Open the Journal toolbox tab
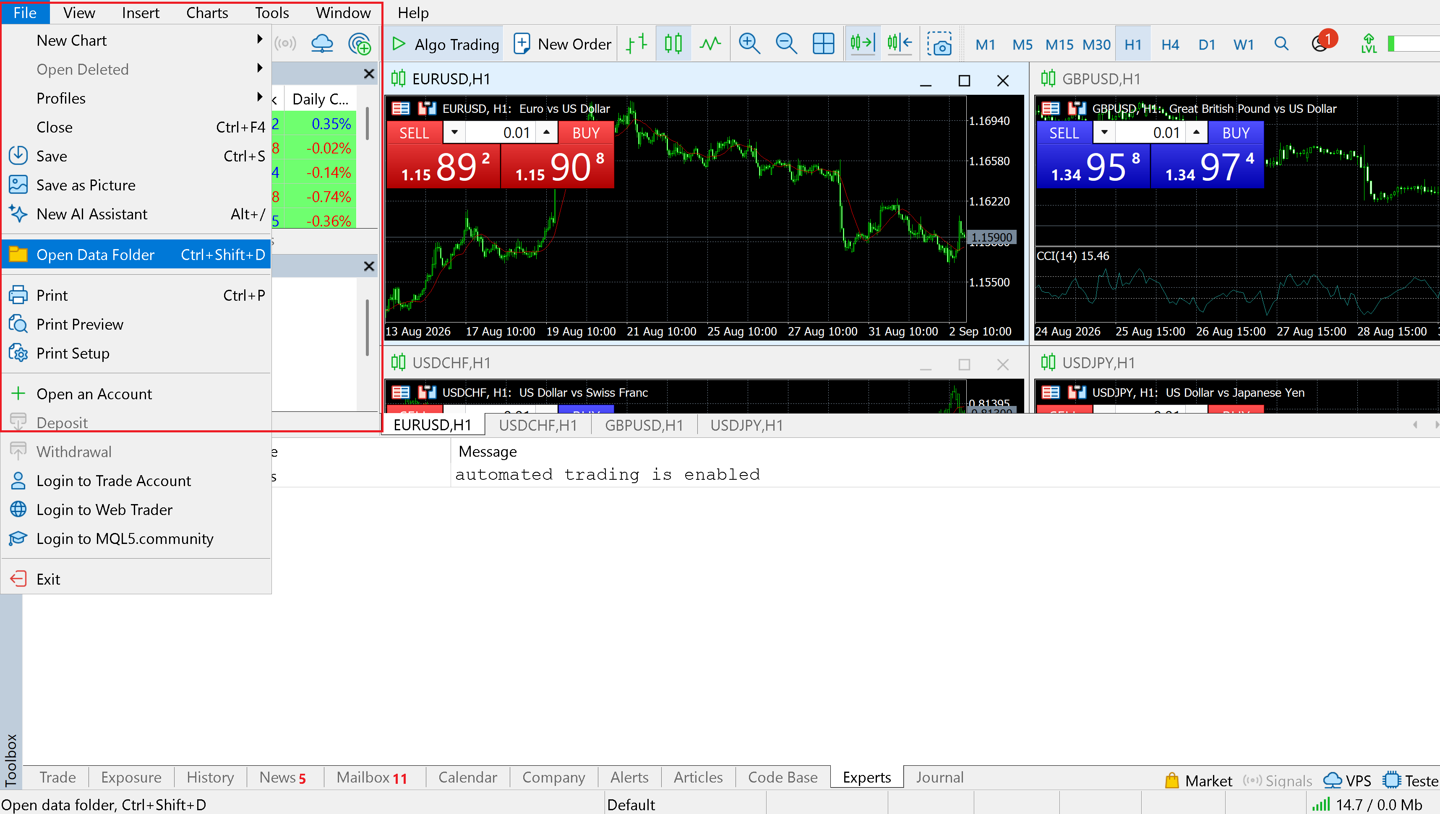 (x=939, y=777)
